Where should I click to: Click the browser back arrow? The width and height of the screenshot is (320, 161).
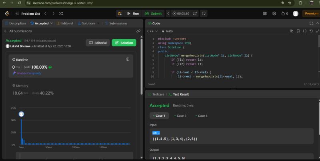[x=4, y=3]
